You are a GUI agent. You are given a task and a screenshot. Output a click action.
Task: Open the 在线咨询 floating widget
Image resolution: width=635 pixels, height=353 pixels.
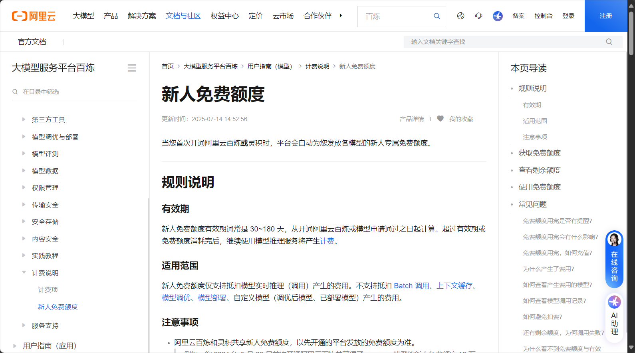(x=614, y=259)
